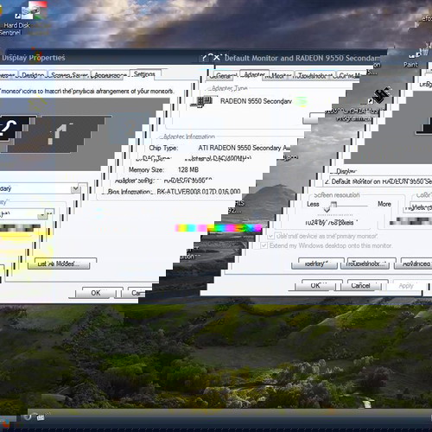Click the '128 MB' memory size value
The height and width of the screenshot is (432, 432).
[188, 169]
